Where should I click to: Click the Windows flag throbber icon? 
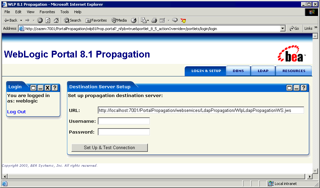[x=312, y=12]
